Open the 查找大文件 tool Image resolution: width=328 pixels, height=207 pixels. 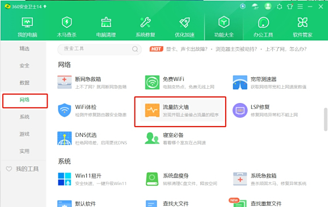click(x=167, y=203)
